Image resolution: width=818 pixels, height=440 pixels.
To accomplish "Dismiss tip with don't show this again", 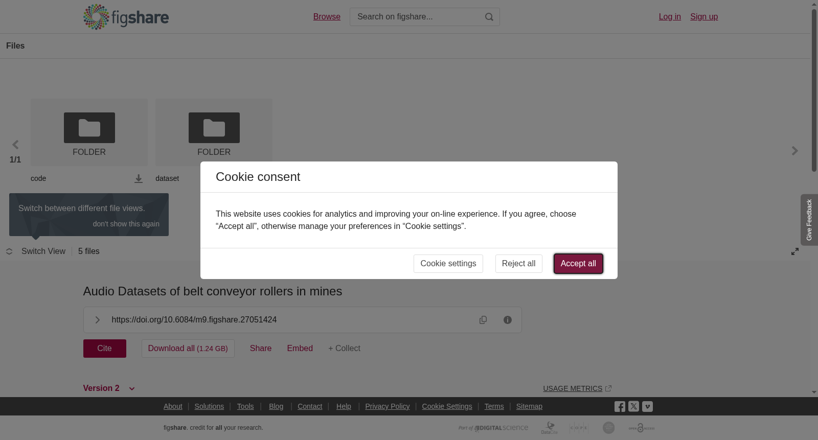I will pos(126,224).
